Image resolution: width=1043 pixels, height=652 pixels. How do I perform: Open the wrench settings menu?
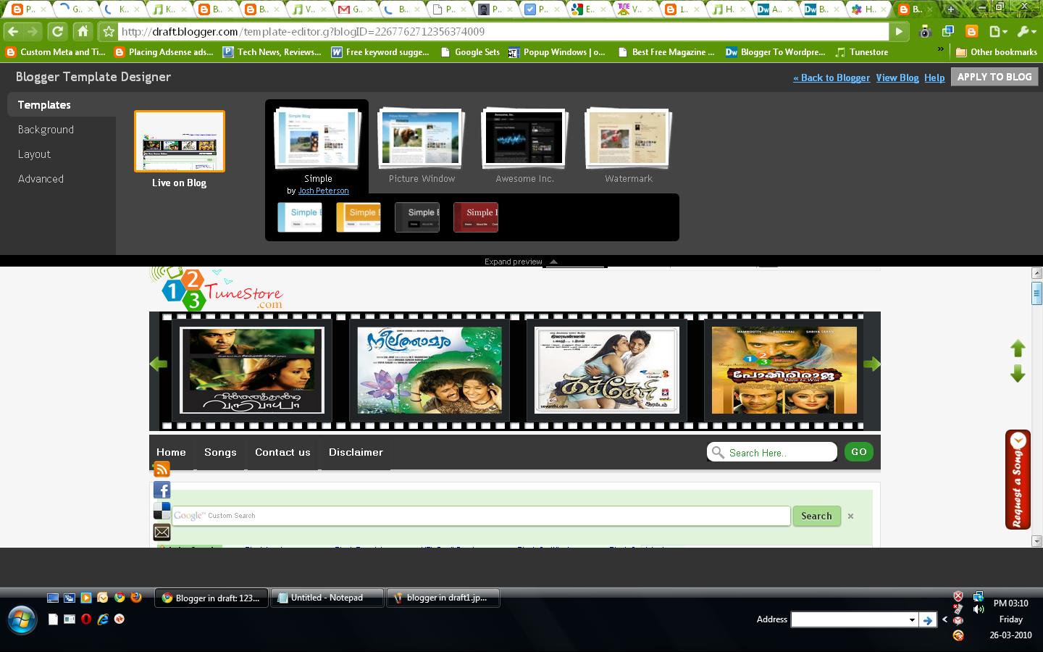point(1026,32)
